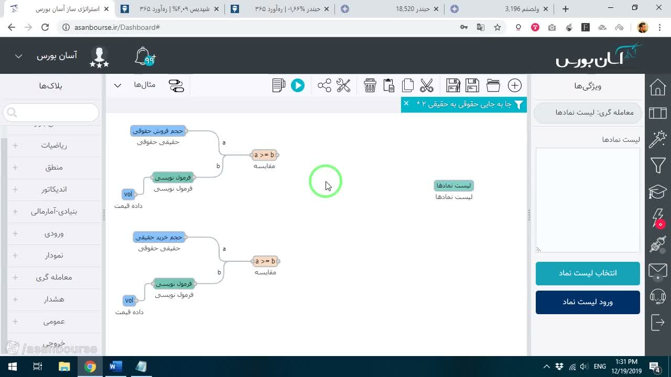The image size is (671, 377).
Task: Click the ورود لیست نماد button
Action: tap(588, 302)
